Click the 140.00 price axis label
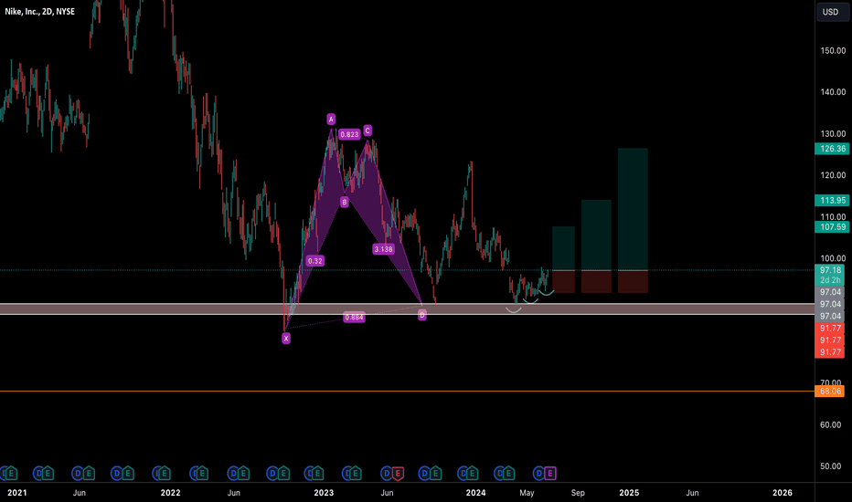852x502 pixels. [x=833, y=91]
